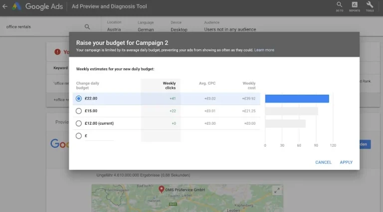Click the +£39.92 weekly cost value
Screen dimensions: 383x212
click(249, 98)
